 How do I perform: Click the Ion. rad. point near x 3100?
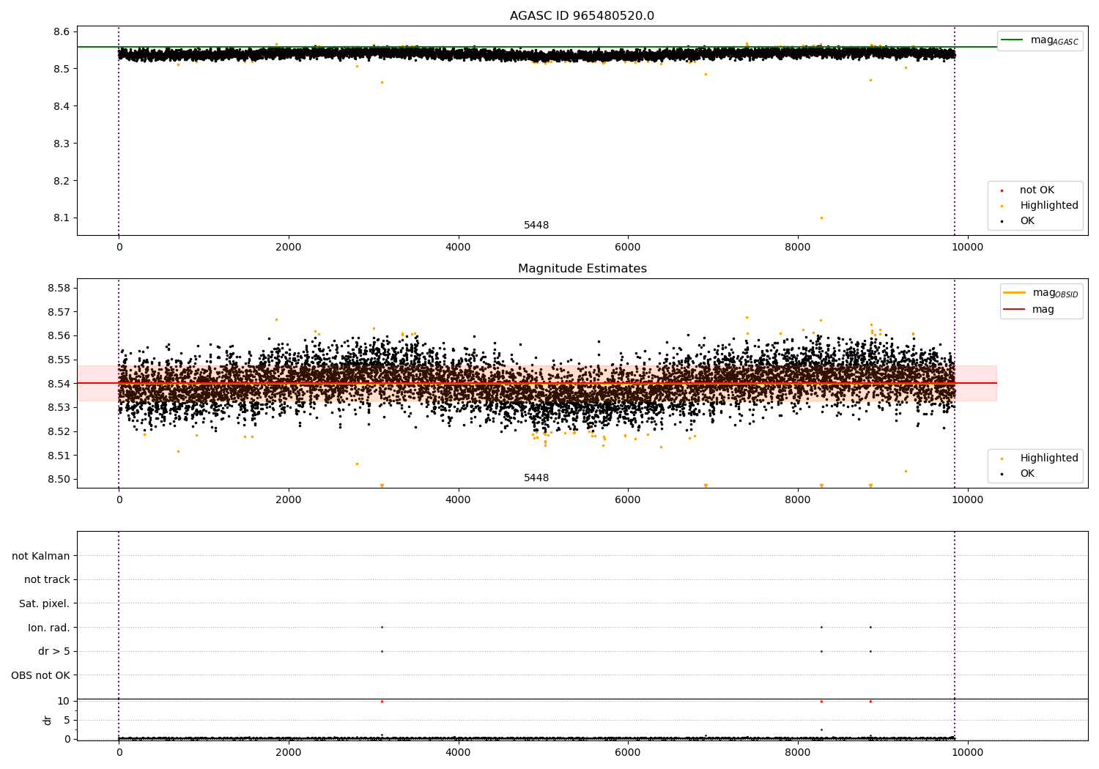pyautogui.click(x=382, y=627)
